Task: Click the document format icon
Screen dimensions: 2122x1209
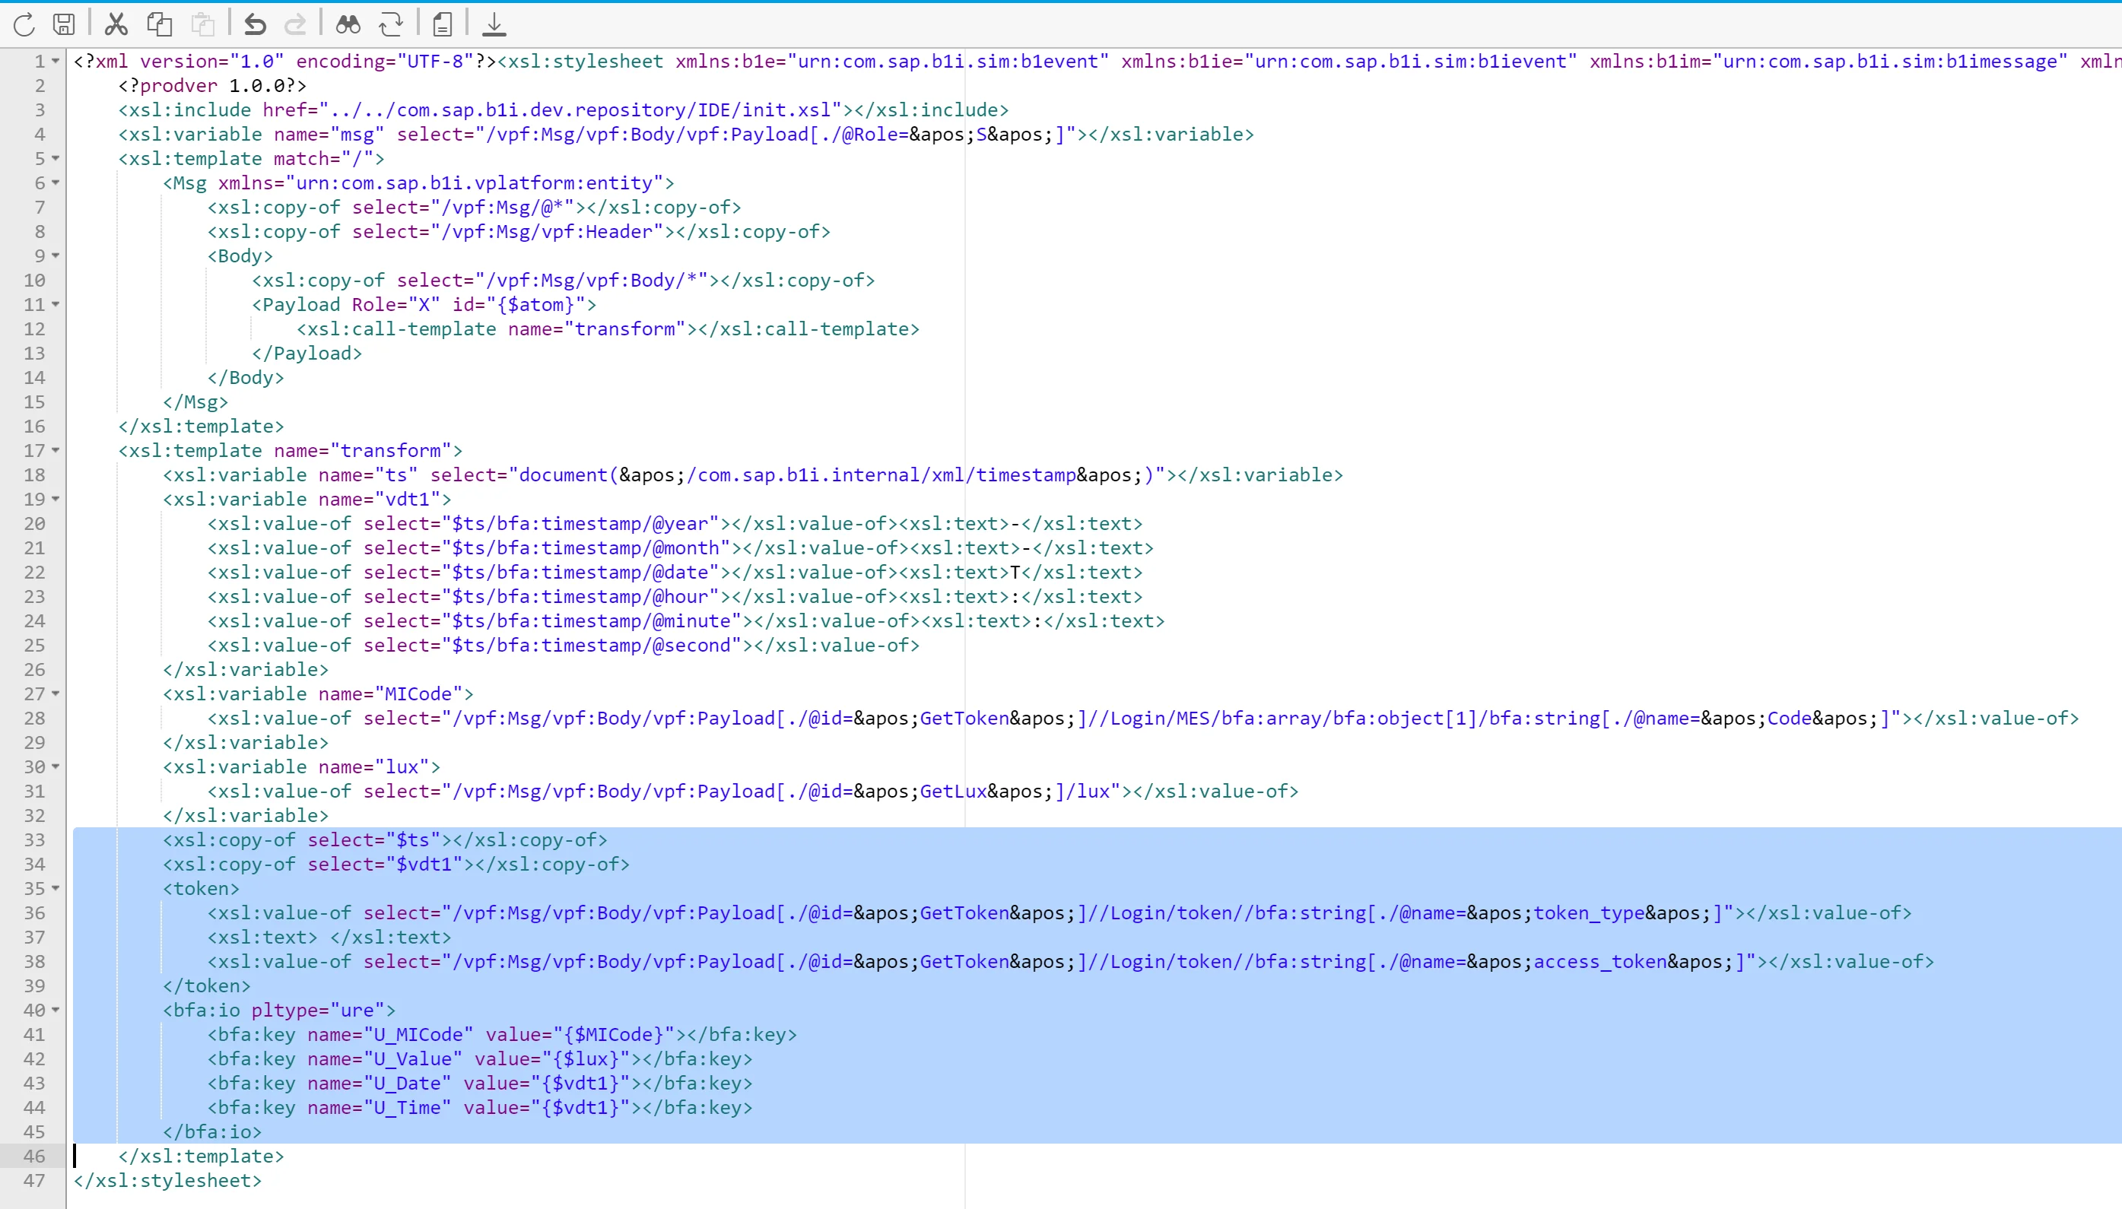Action: coord(443,25)
